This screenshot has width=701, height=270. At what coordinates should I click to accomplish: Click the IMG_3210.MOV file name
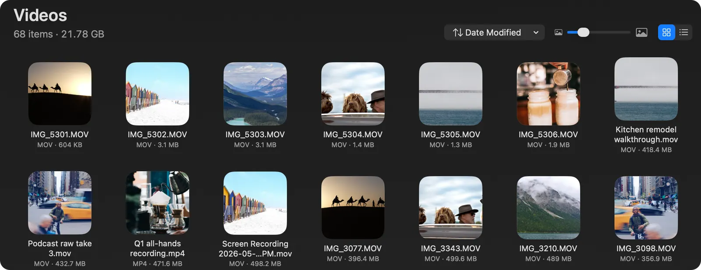[x=548, y=248]
